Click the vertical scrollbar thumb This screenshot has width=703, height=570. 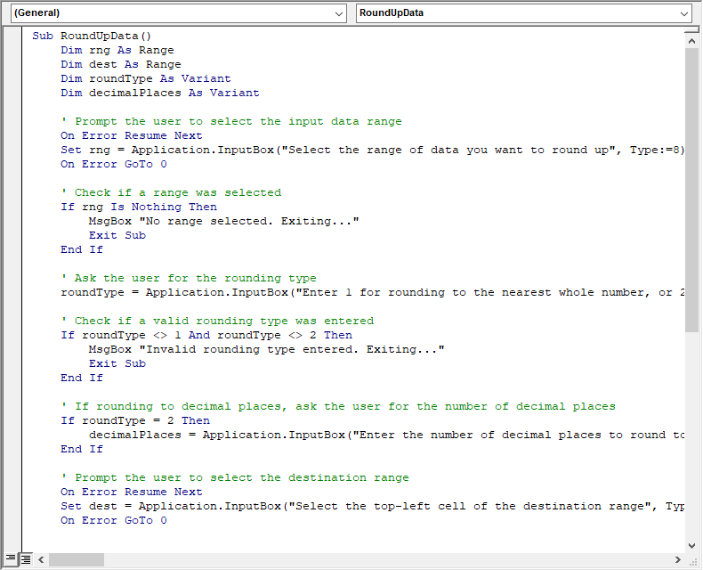tap(691, 191)
